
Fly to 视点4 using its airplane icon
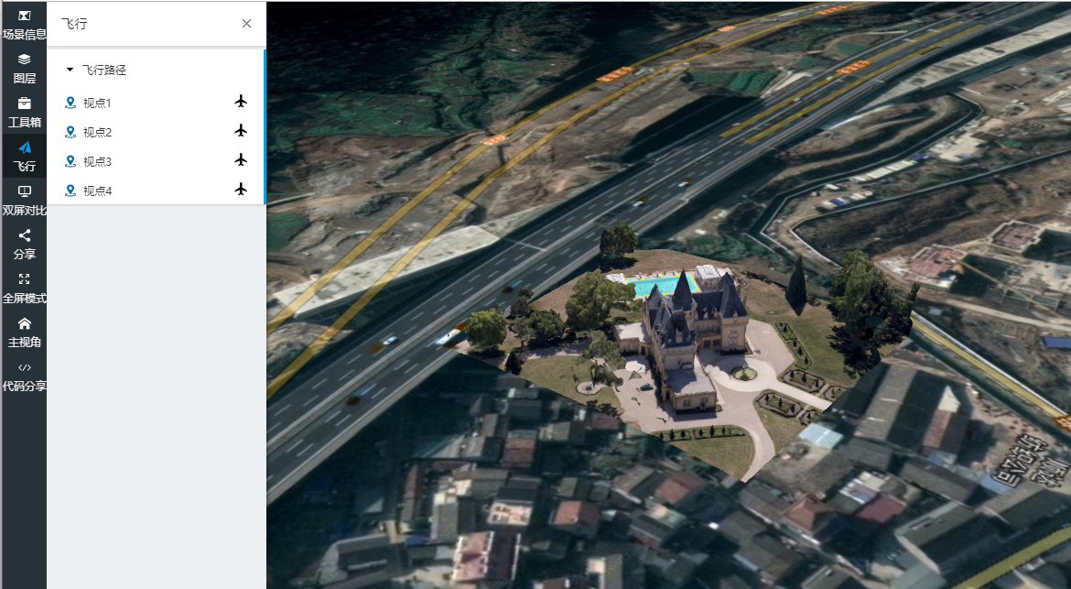[x=241, y=190]
